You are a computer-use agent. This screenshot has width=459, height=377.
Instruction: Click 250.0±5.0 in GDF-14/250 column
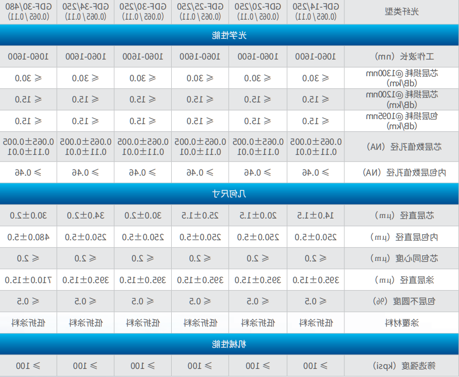(x=316, y=237)
